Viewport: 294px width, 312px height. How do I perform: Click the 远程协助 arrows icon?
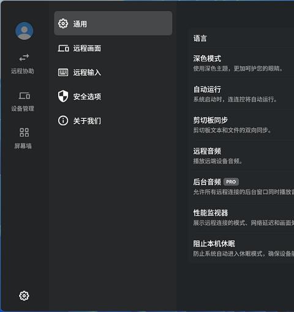[24, 58]
